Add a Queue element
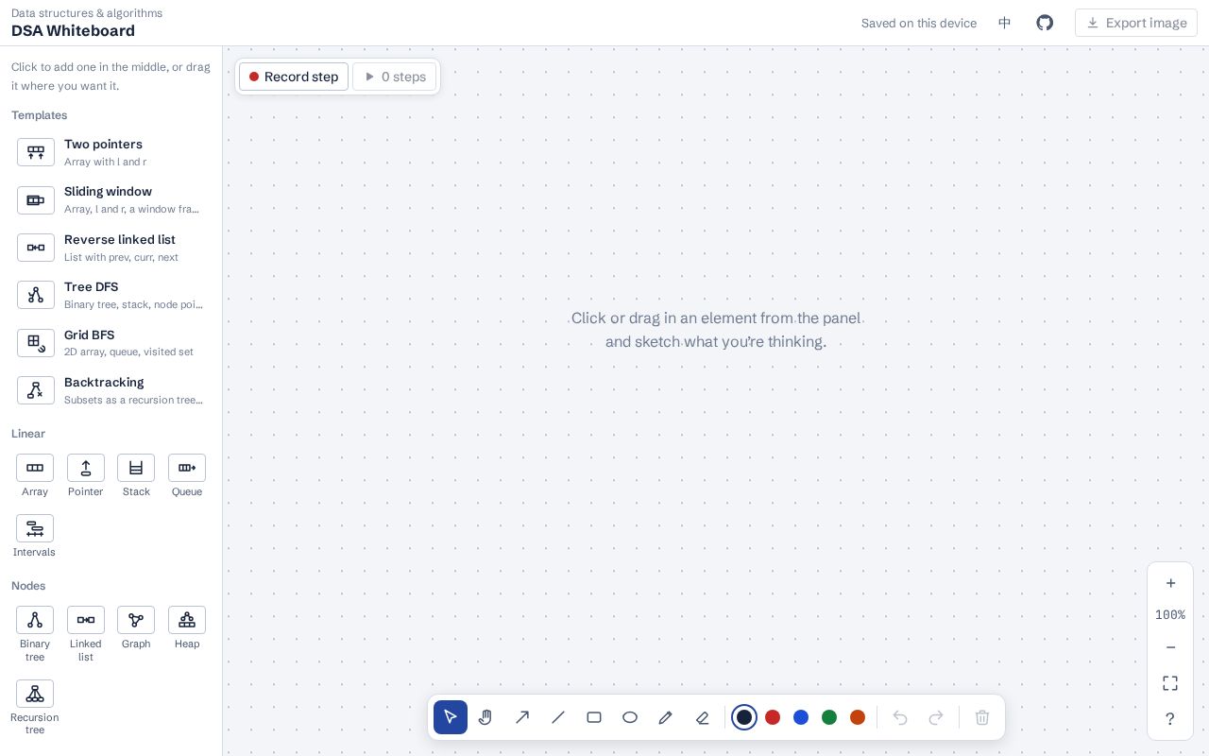1209x756 pixels. 187,476
